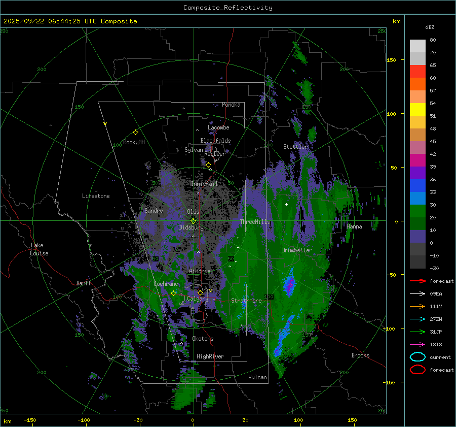This screenshot has height=427, width=456.
Task: Select the Lake Louise map label
Action: click(40, 249)
